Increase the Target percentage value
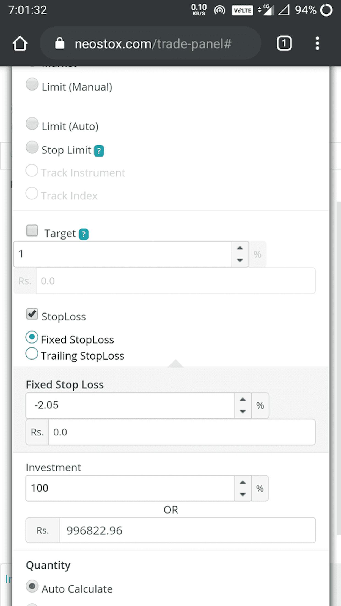The height and width of the screenshot is (606, 341). point(240,248)
